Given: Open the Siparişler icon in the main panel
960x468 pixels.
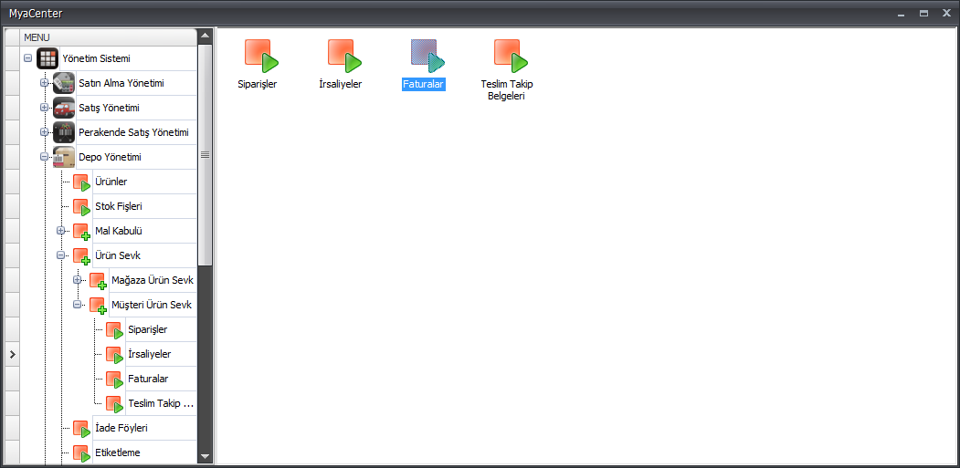Looking at the screenshot, I should 261,57.
